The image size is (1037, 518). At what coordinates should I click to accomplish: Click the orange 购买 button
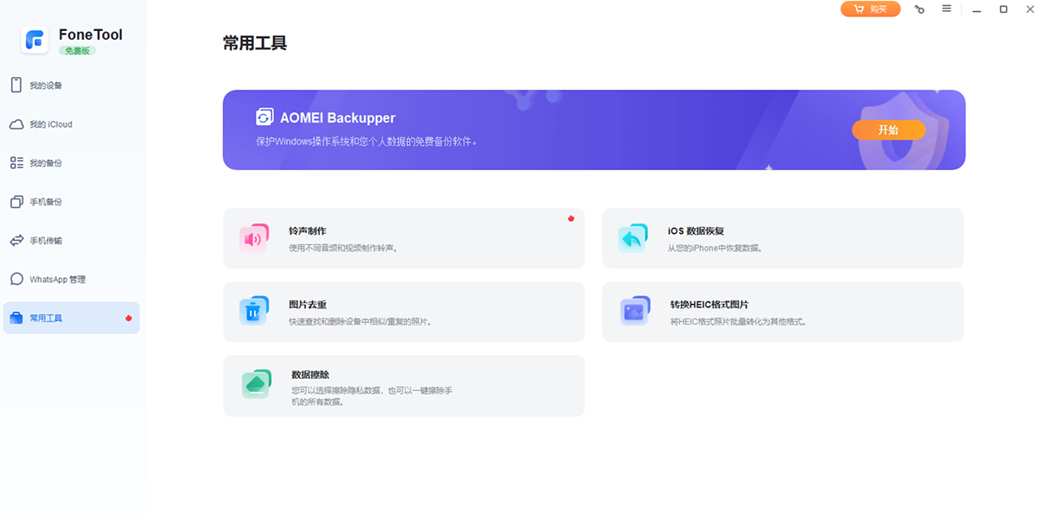click(870, 9)
